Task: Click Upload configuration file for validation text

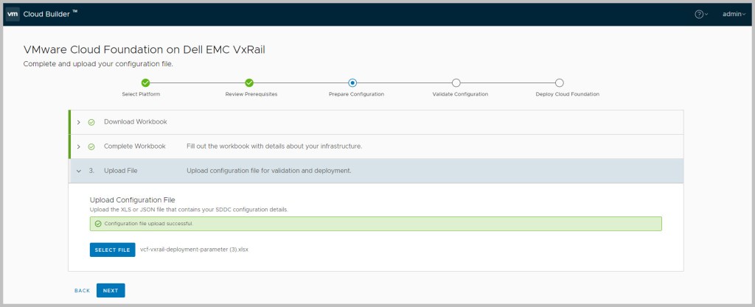Action: click(268, 171)
